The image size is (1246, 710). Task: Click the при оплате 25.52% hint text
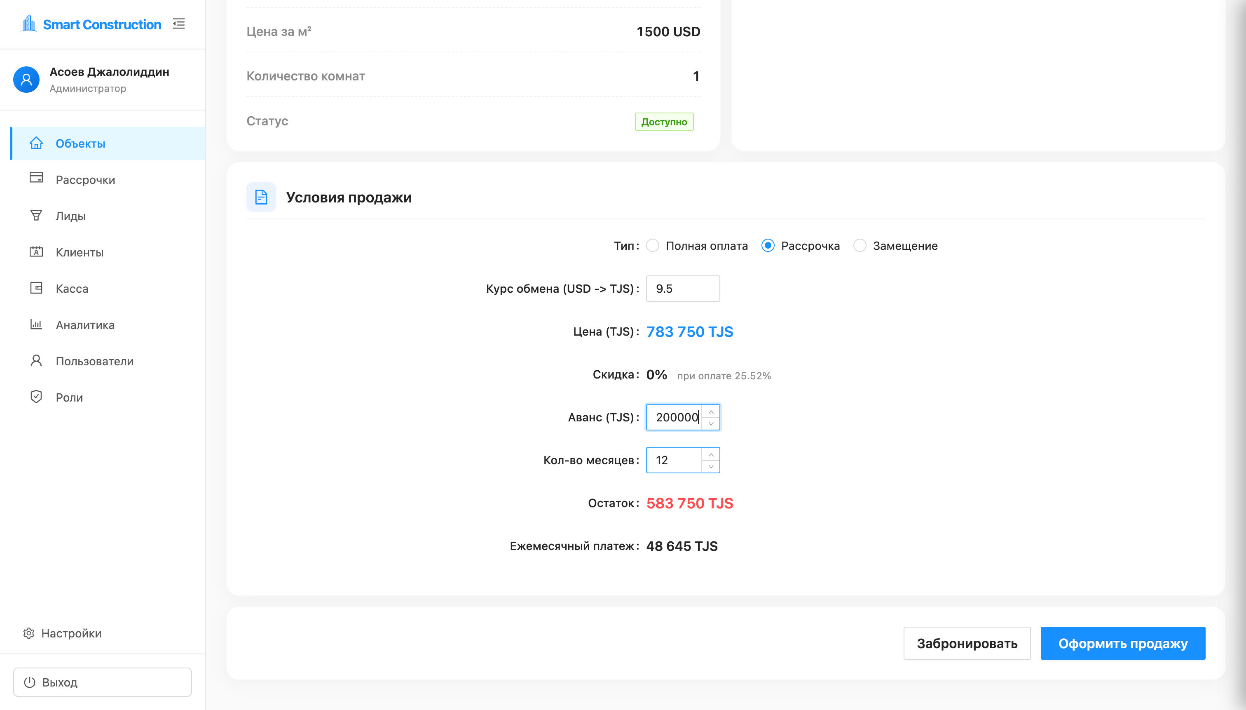(724, 376)
